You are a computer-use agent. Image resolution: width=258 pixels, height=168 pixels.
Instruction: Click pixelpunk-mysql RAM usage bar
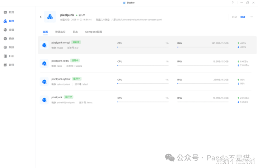(203, 47)
